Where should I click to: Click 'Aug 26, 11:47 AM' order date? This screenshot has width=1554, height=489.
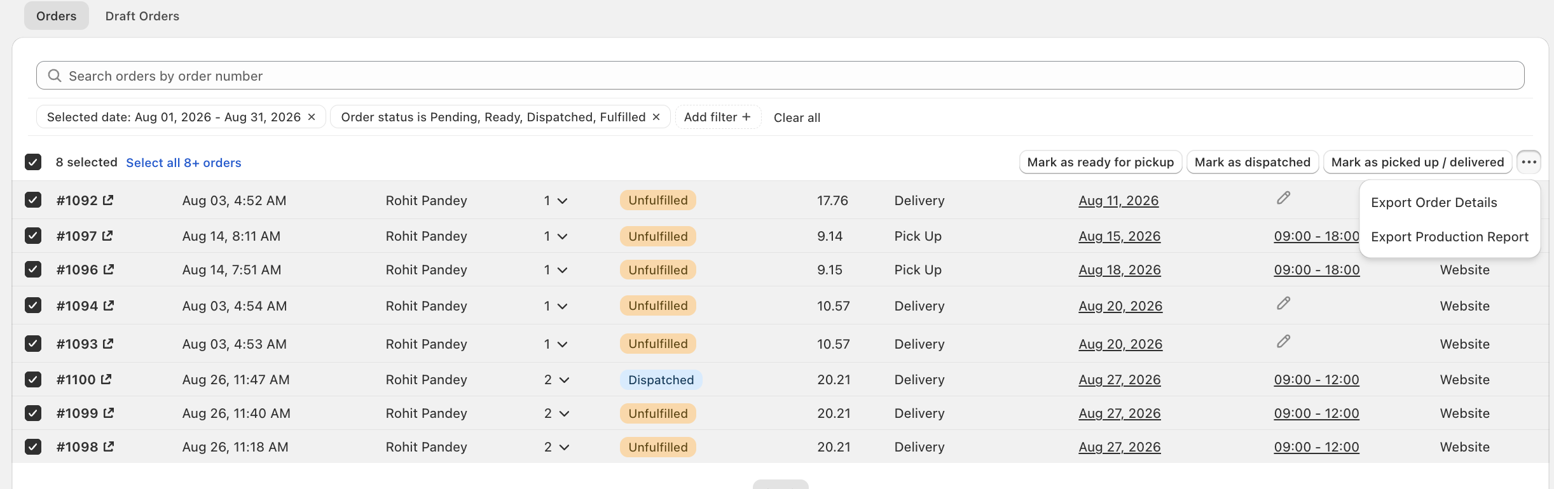point(236,380)
